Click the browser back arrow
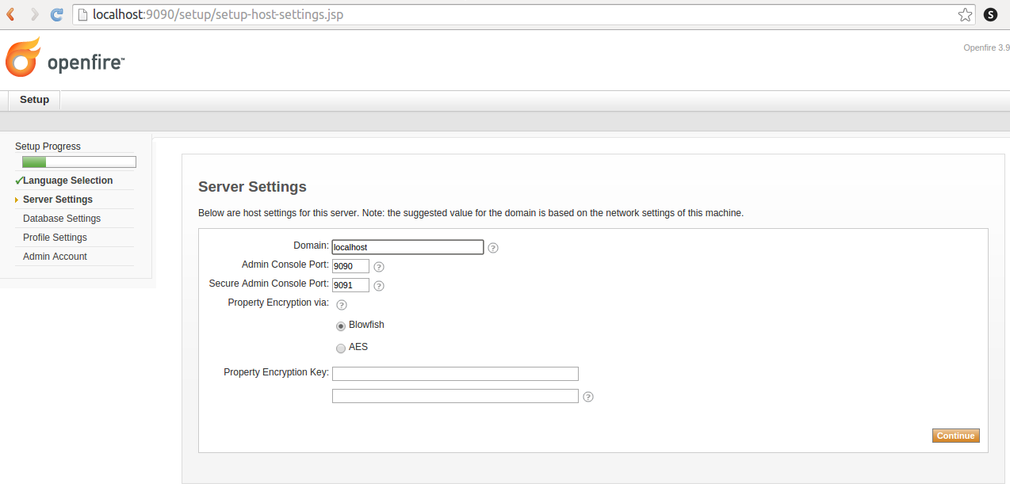Viewport: 1010px width, 495px height. click(11, 14)
